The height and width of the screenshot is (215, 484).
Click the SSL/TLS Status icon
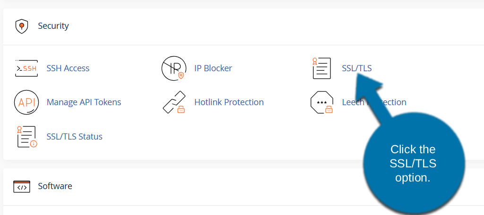tap(26, 137)
